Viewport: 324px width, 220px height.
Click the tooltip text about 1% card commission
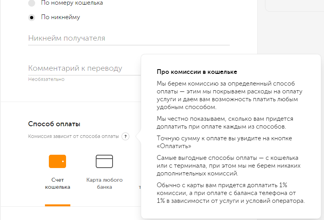click(230, 193)
